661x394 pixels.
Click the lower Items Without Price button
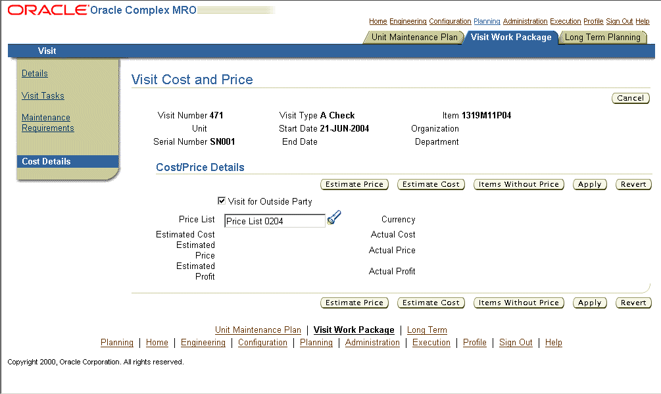tap(518, 303)
